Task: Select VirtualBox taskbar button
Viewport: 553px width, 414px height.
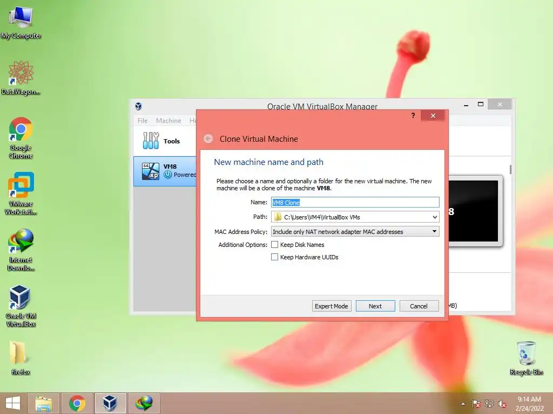Action: (110, 403)
